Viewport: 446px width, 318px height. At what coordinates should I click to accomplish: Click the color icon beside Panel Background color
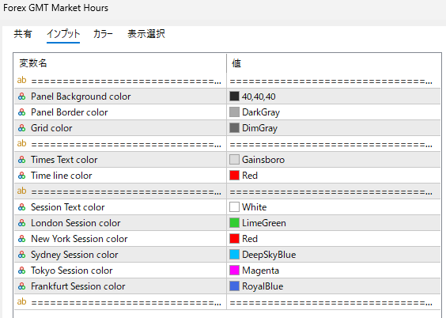(x=21, y=97)
